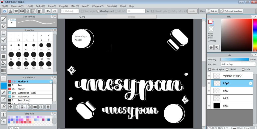
Task: Click the rainbow hue strip
Action: (255, 35)
